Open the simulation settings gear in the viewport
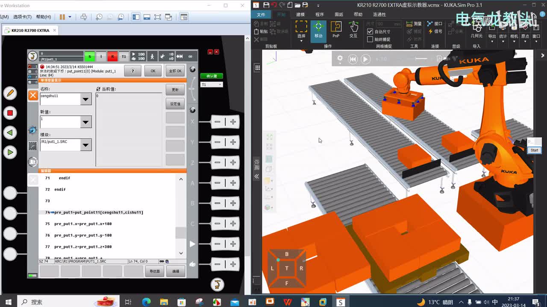 (340, 59)
